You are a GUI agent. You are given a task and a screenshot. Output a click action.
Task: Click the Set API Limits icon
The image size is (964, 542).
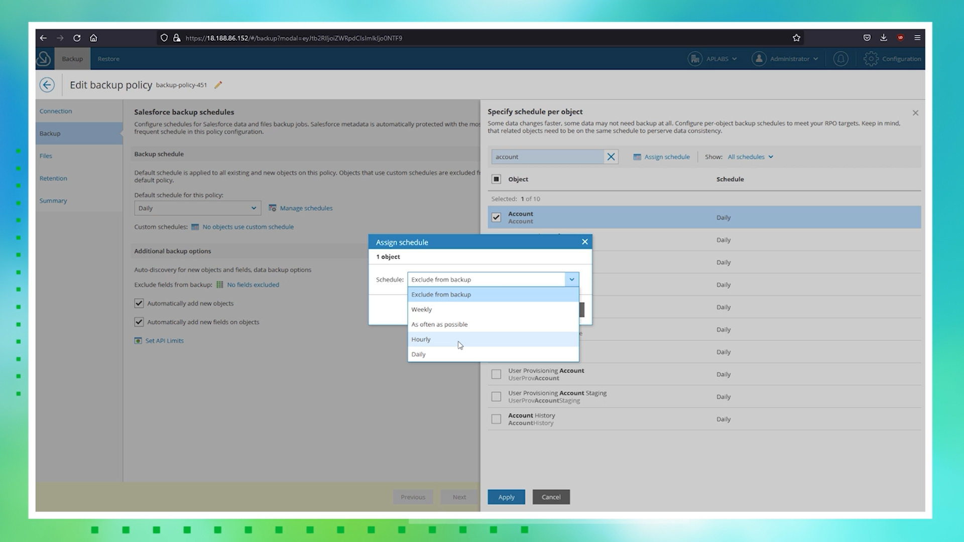pos(138,341)
